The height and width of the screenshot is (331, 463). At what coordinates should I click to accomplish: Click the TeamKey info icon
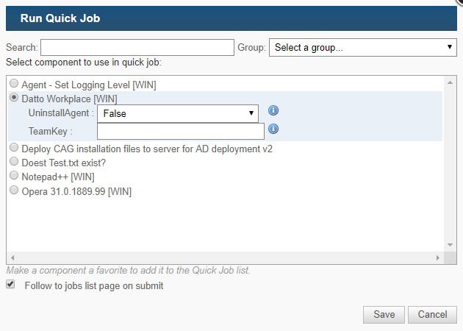click(x=273, y=129)
